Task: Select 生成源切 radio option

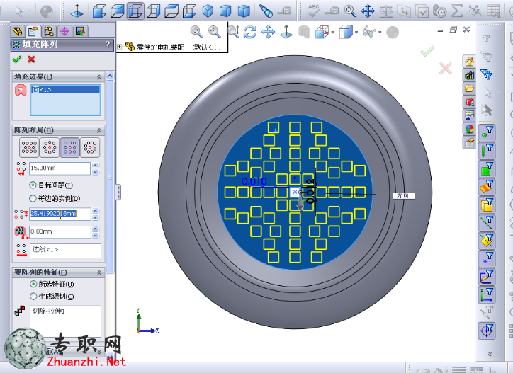Action: click(x=52, y=297)
